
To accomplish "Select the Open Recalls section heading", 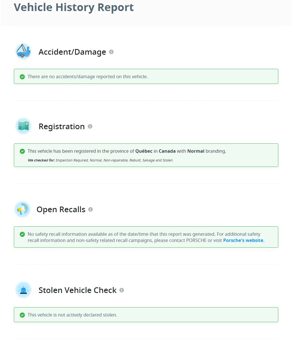I will tap(61, 209).
